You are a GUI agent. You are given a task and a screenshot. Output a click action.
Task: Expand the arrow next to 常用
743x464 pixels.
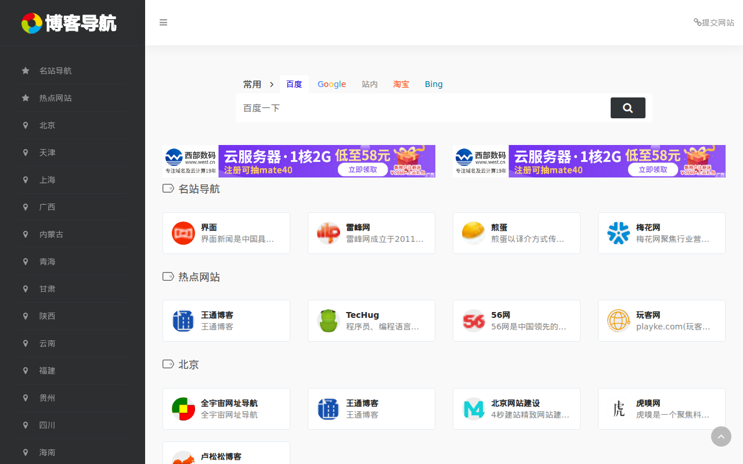pos(271,84)
